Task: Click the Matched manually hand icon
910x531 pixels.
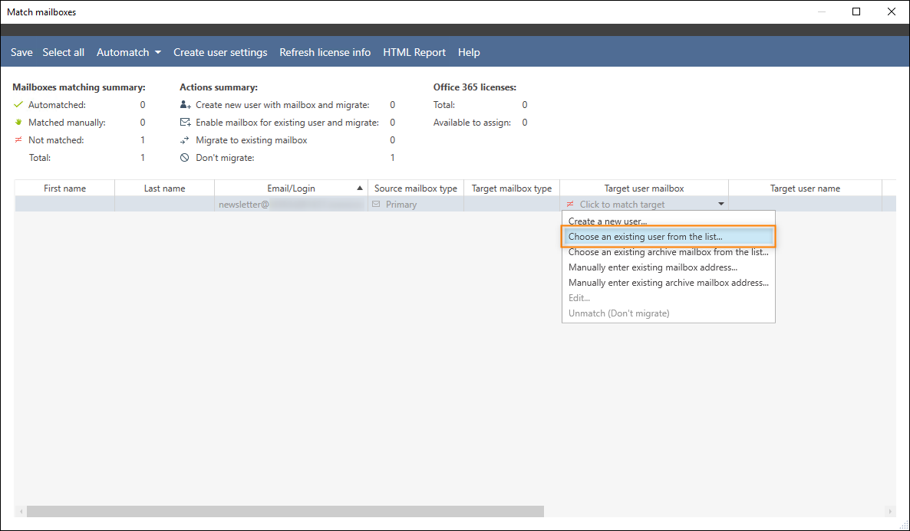Action: pyautogui.click(x=18, y=123)
